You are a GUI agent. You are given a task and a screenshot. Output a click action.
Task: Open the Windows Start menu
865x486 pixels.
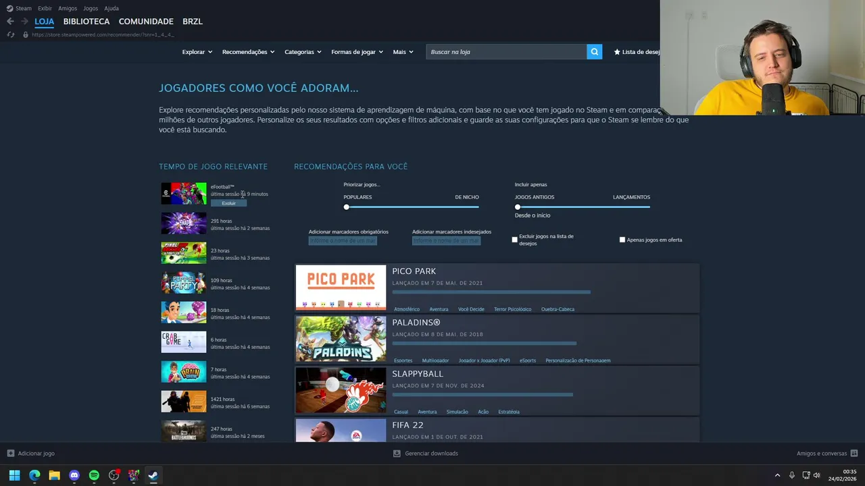pyautogui.click(x=14, y=475)
